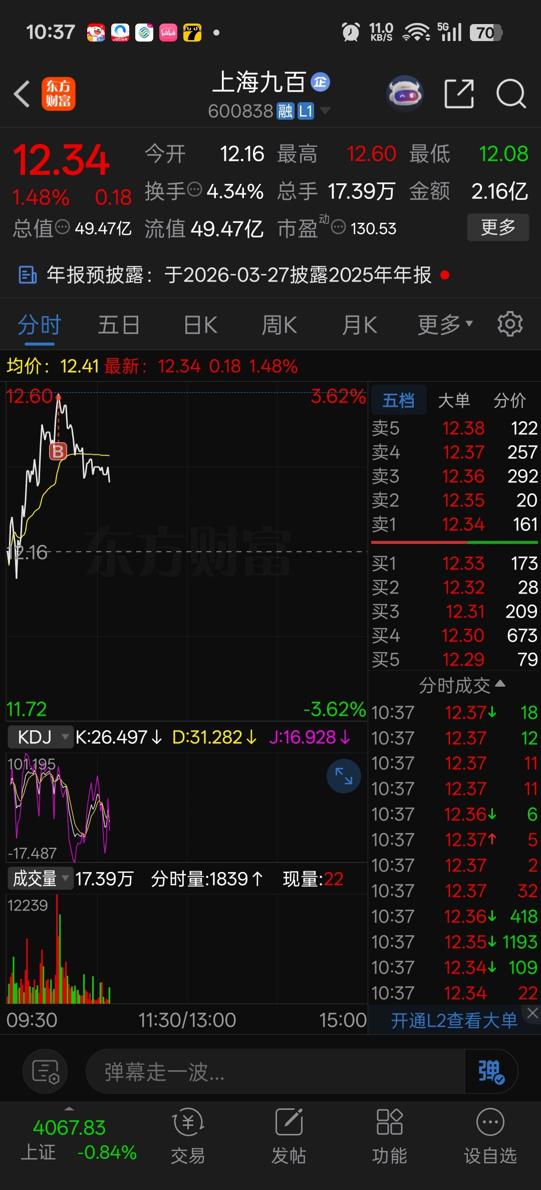
Task: Open the robot assistant avatar
Action: 405,94
